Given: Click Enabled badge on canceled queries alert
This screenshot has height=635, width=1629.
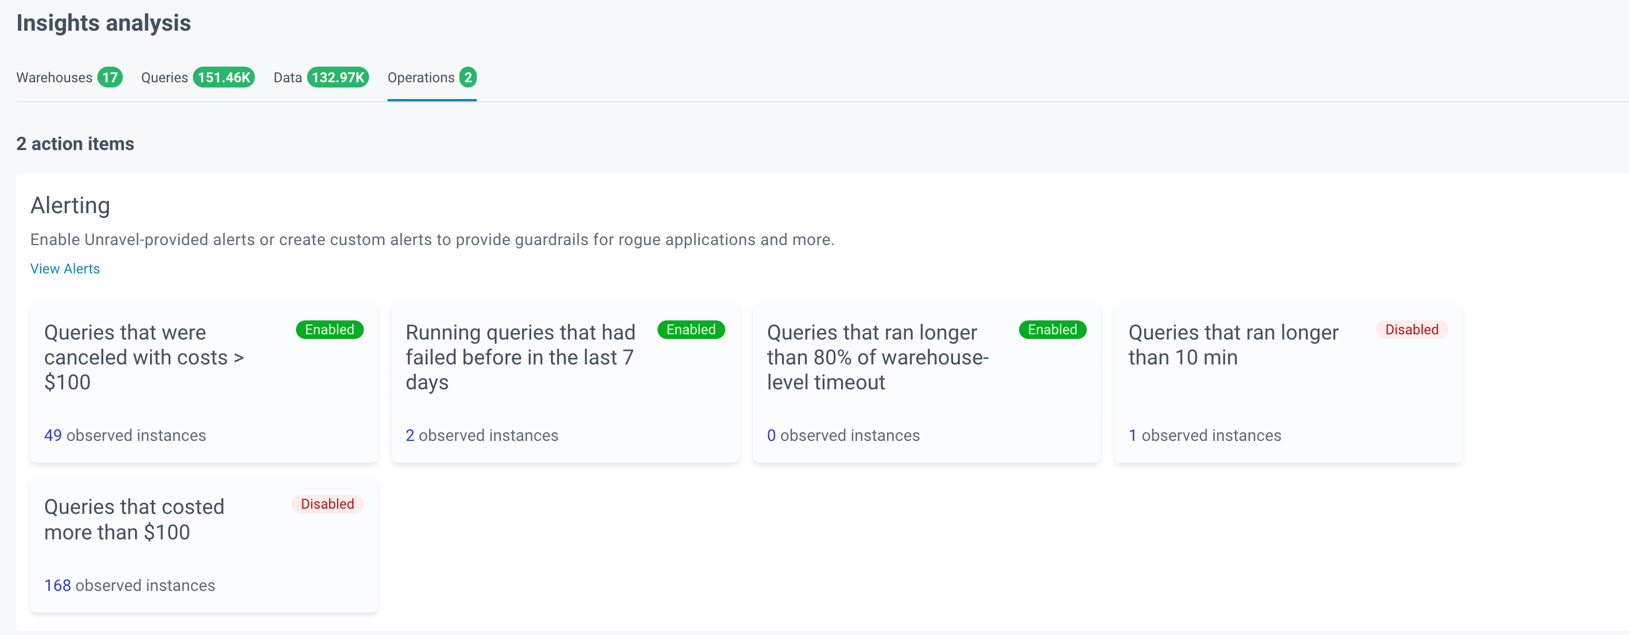Looking at the screenshot, I should [330, 330].
